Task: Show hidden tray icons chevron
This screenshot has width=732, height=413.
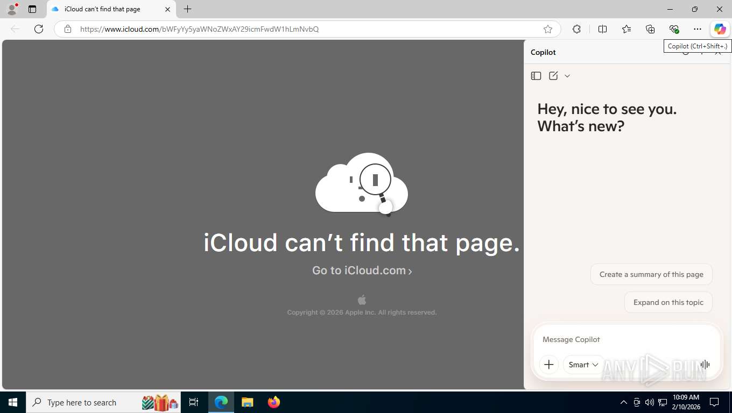Action: click(x=623, y=402)
